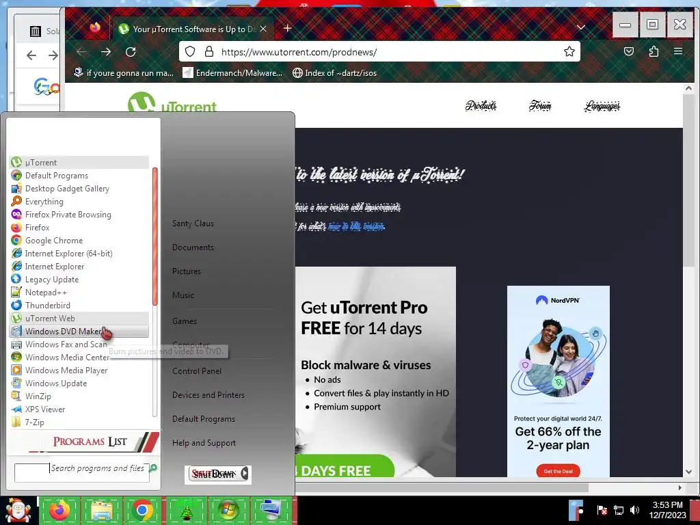Viewport: 700px width, 525px height.
Task: Launch Thunderbird mail client
Action: pyautogui.click(x=79, y=306)
